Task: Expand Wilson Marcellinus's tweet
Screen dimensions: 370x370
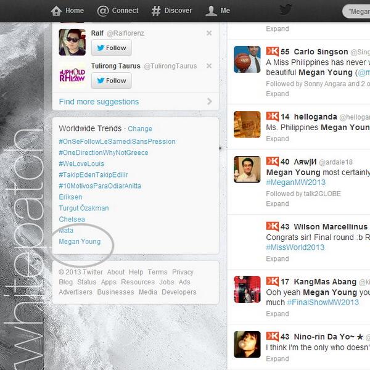Action: click(x=277, y=259)
